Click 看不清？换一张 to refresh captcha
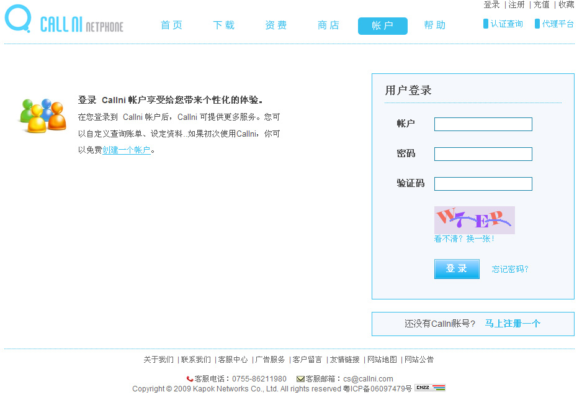This screenshot has height=397, width=582. [464, 239]
